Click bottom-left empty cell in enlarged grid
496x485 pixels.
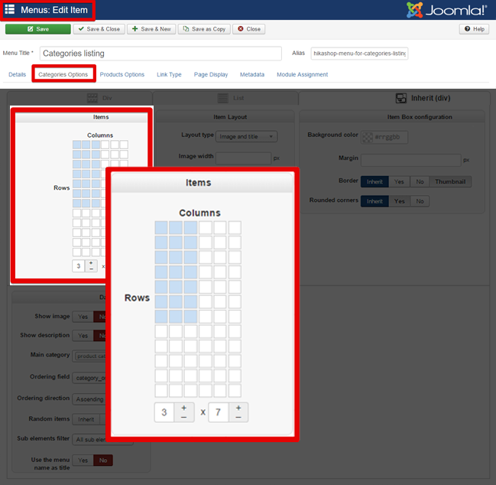[x=161, y=391]
